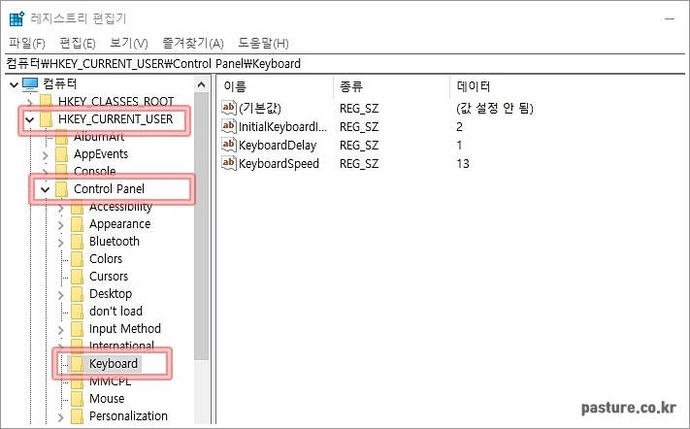Open the 즐겨찾기(A) favorites menu

pos(193,43)
